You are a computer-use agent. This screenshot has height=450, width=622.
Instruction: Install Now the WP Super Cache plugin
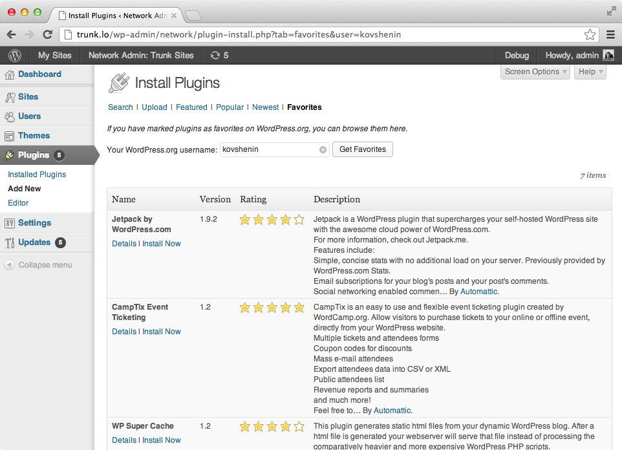point(162,440)
